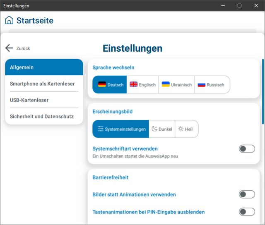The image size is (265, 225).
Task: Click the settings vertical scrollbar
Action: point(263,92)
